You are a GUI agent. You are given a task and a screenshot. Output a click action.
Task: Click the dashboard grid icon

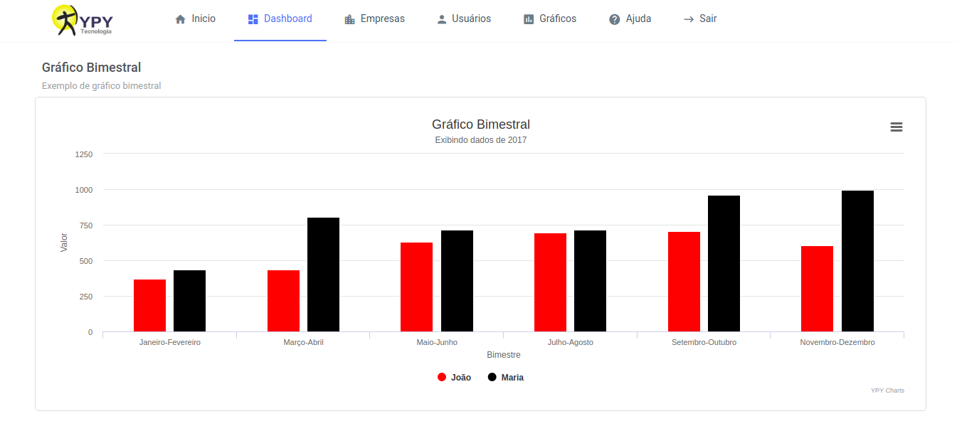click(x=253, y=19)
